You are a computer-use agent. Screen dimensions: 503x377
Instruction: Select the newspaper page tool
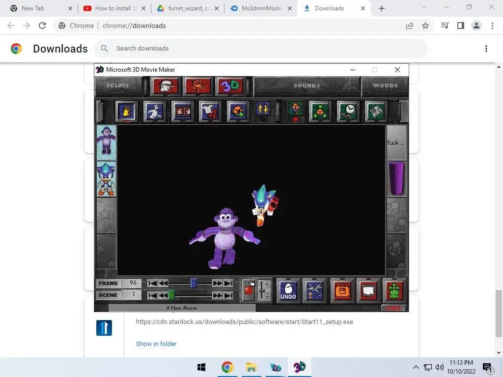pos(376,111)
